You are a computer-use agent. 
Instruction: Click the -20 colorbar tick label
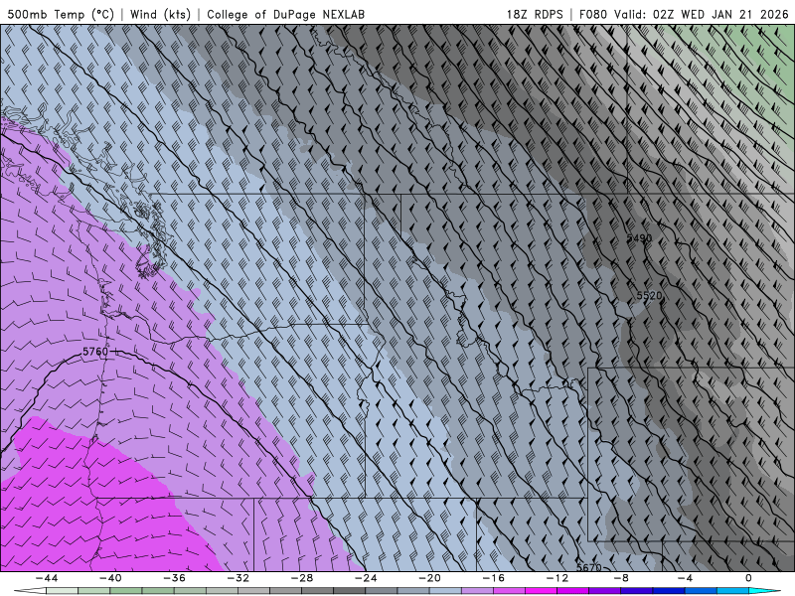pyautogui.click(x=430, y=578)
